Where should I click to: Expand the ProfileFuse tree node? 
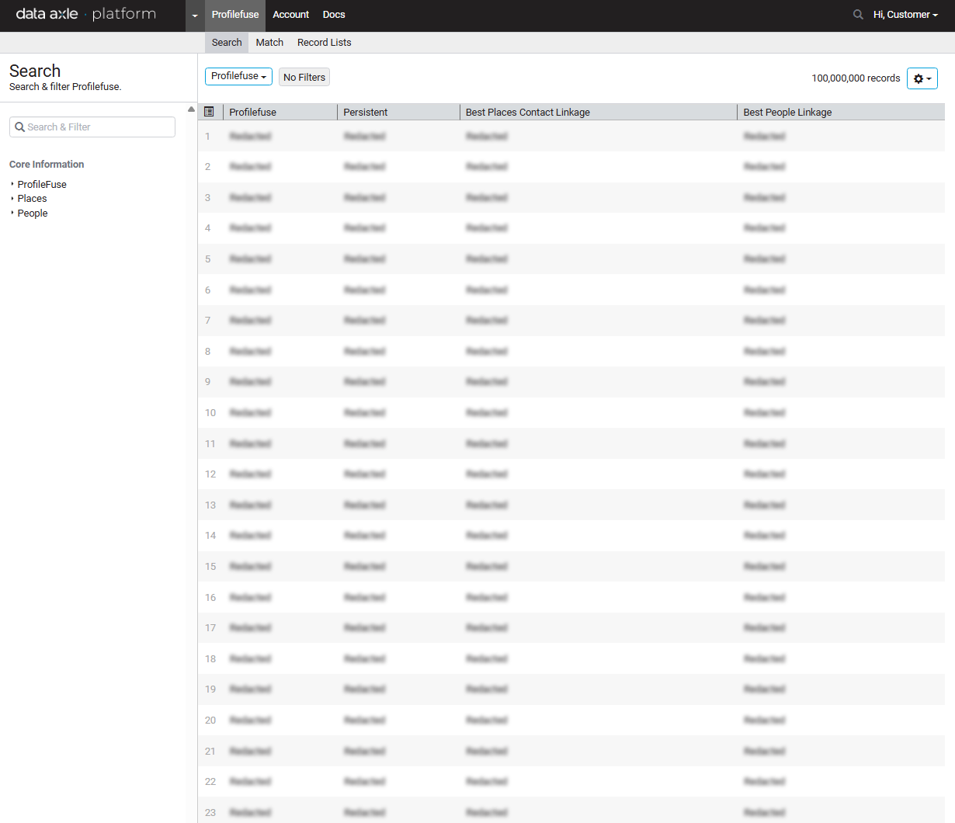tap(41, 185)
